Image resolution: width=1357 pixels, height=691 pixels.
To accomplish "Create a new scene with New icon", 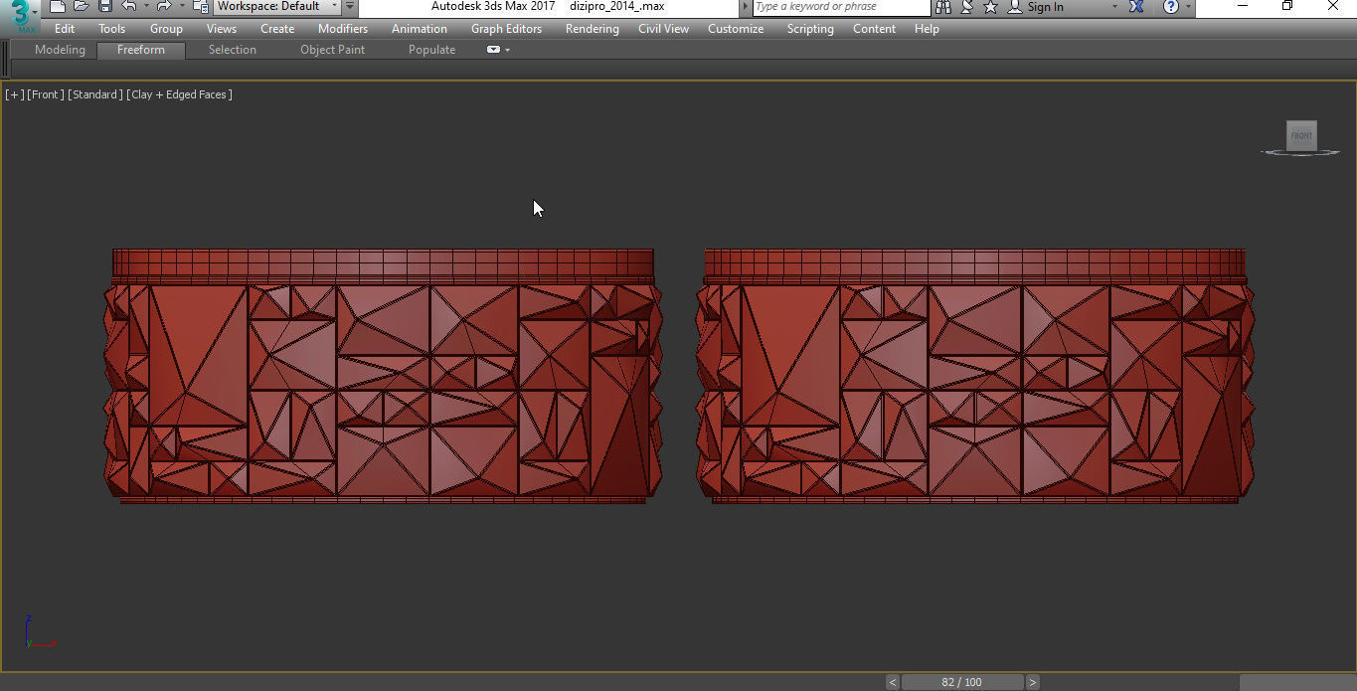I will click(x=57, y=7).
